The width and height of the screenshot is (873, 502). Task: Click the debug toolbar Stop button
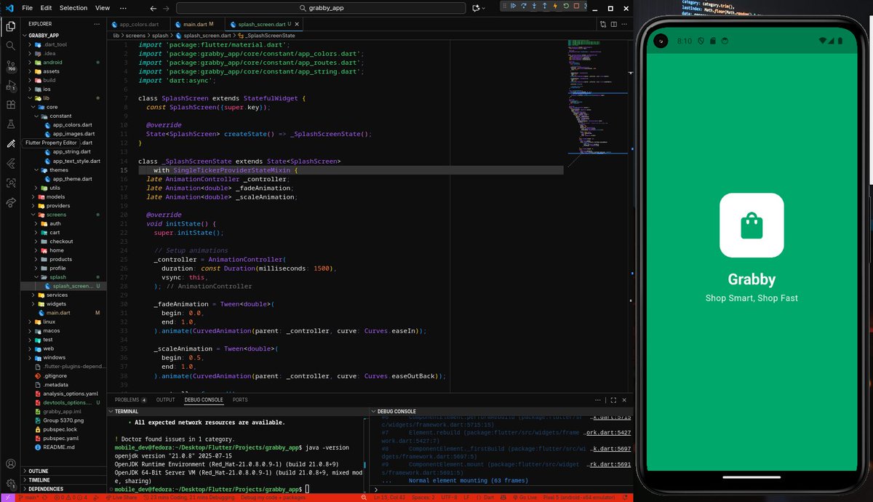[578, 7]
